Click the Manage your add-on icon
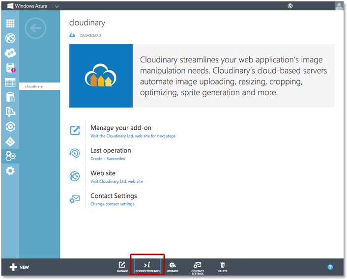The image size is (347, 279). click(x=75, y=131)
